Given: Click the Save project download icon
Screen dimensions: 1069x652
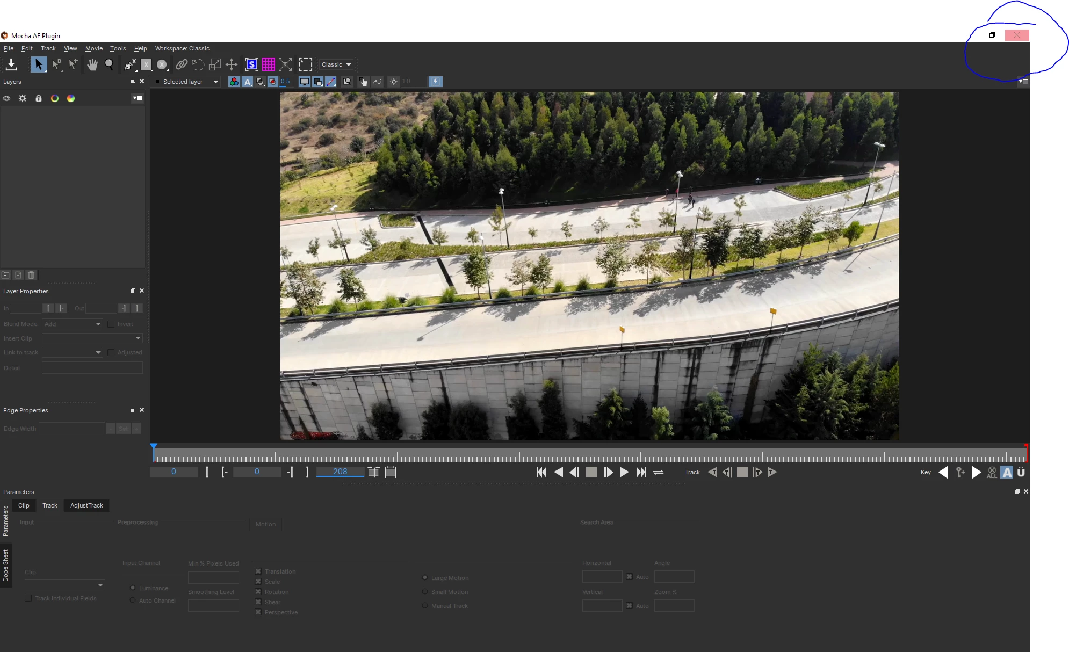Looking at the screenshot, I should pos(11,64).
